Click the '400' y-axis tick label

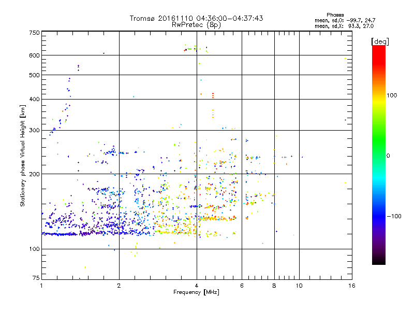click(35, 99)
